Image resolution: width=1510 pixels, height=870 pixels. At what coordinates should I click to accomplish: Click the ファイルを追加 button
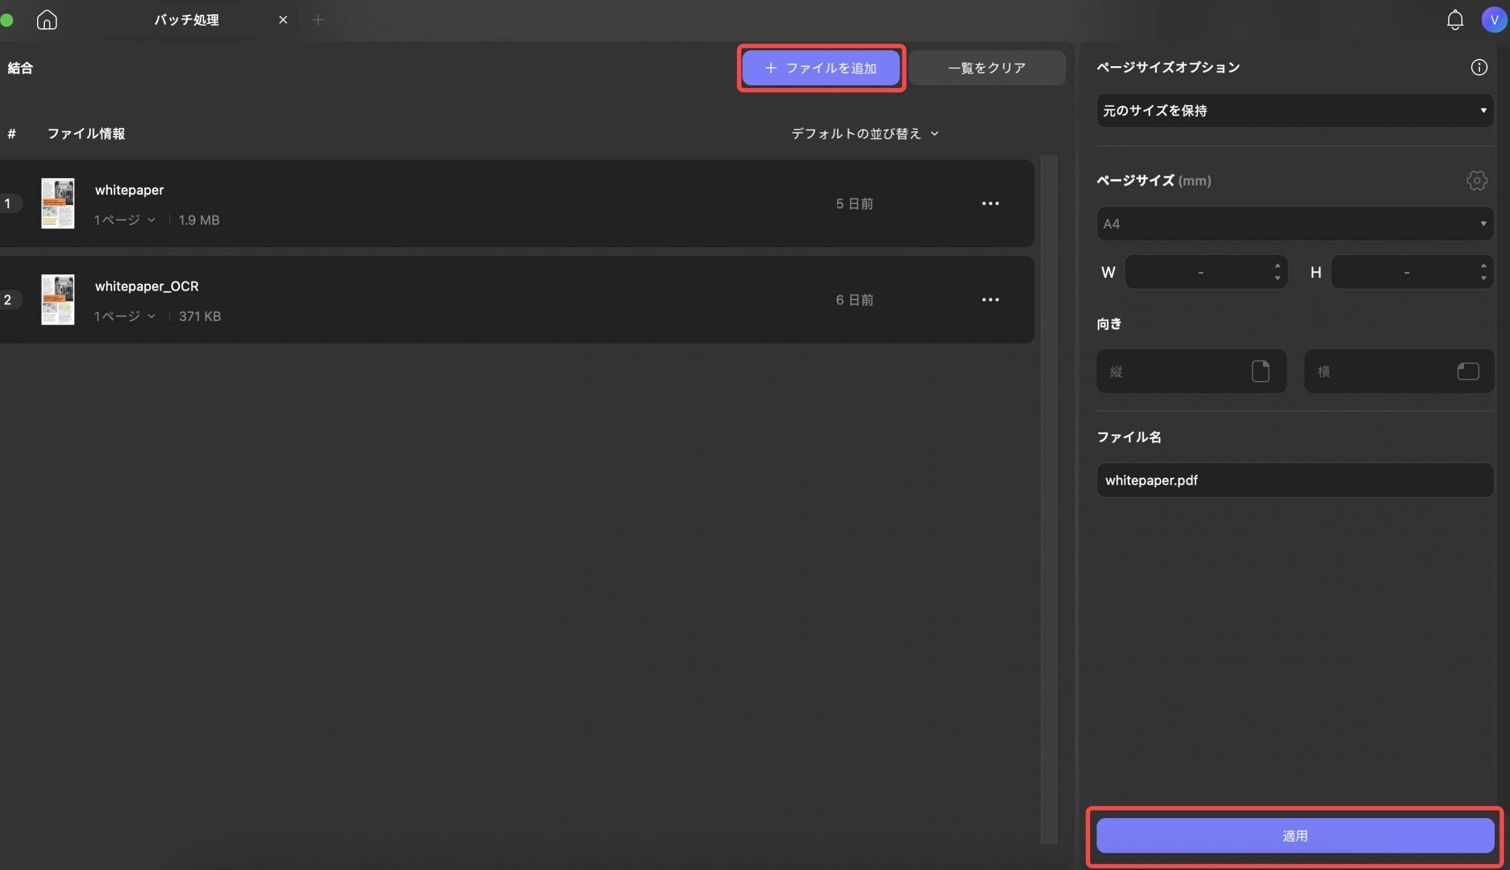pyautogui.click(x=821, y=68)
